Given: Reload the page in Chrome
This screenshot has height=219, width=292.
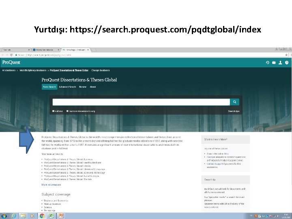Looking at the screenshot, I should [x=11, y=55].
